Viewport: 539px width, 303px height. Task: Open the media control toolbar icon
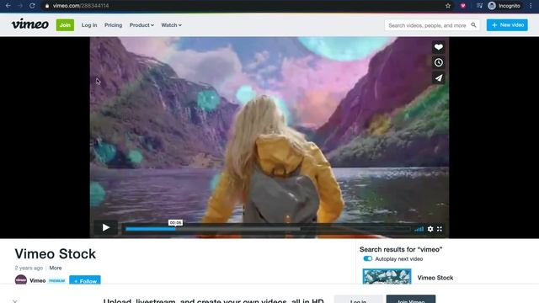(479, 6)
